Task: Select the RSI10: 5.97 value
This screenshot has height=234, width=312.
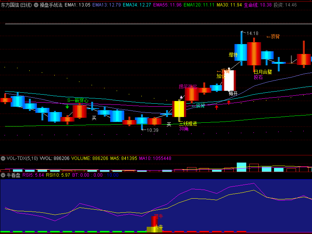Action: pos(58,175)
